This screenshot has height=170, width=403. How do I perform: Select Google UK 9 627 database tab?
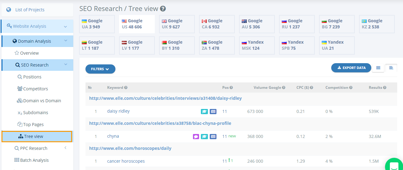(x=177, y=24)
